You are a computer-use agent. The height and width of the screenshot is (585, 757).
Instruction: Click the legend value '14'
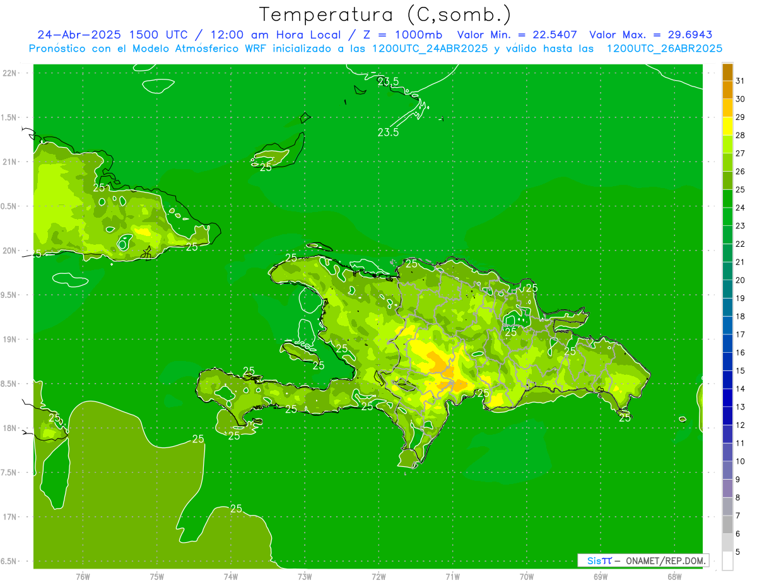point(740,389)
